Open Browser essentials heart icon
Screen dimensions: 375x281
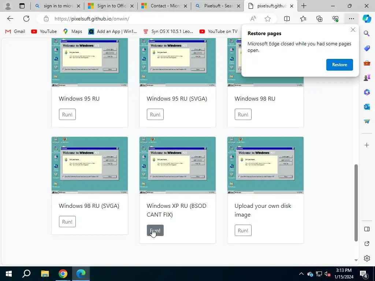[335, 19]
